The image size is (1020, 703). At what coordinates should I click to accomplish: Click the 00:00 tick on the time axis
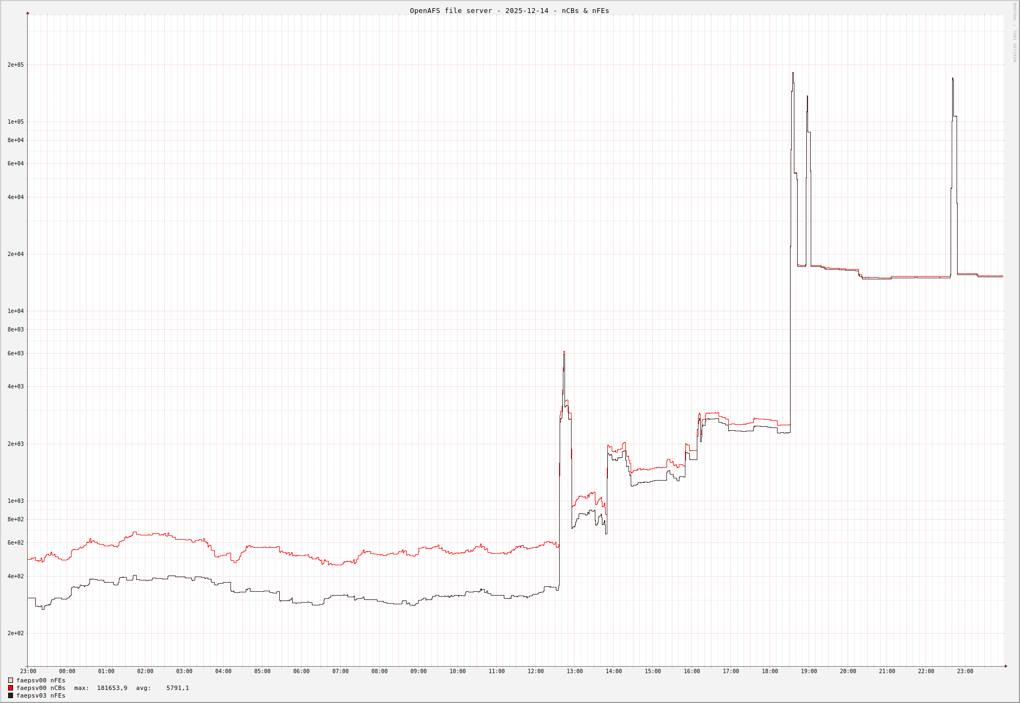point(67,672)
